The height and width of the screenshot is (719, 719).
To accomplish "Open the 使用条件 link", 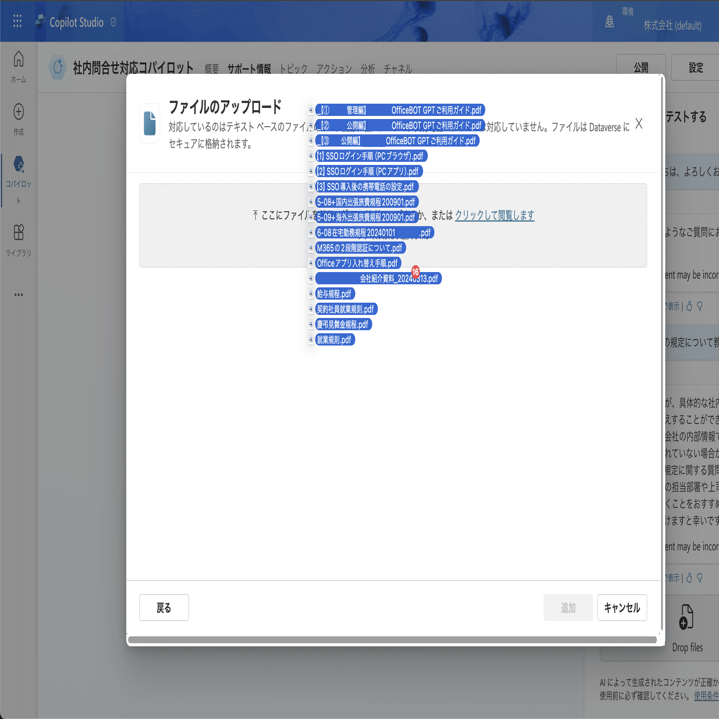I will [706, 696].
